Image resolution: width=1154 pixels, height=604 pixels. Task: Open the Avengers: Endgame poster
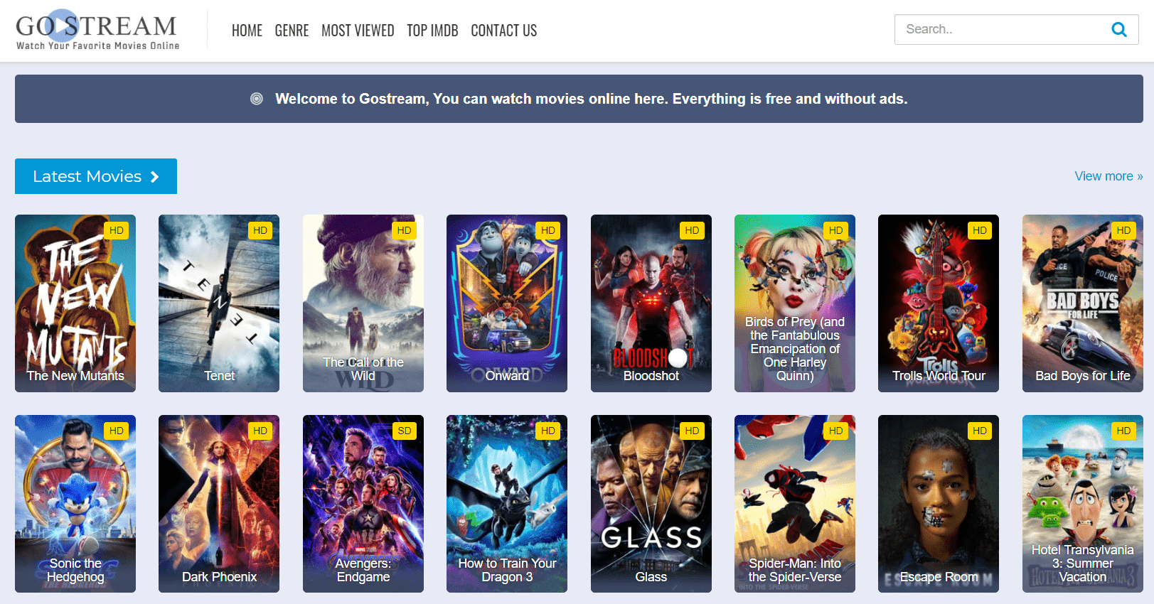pyautogui.click(x=363, y=504)
